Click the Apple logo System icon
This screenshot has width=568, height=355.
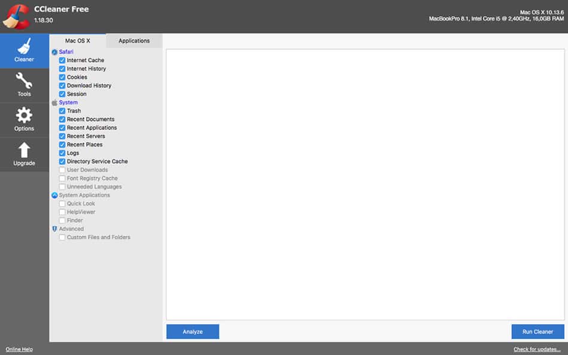click(x=54, y=103)
